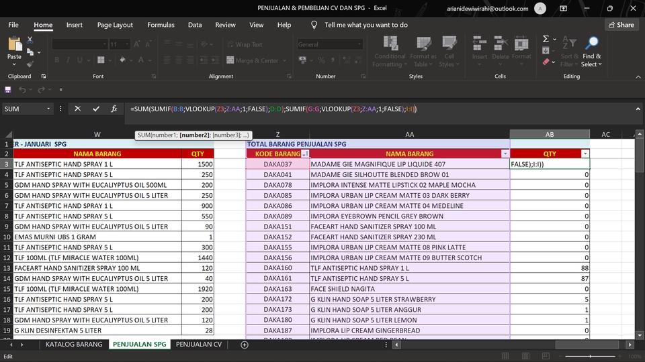Switch to Normal view in status bar

click(505, 356)
